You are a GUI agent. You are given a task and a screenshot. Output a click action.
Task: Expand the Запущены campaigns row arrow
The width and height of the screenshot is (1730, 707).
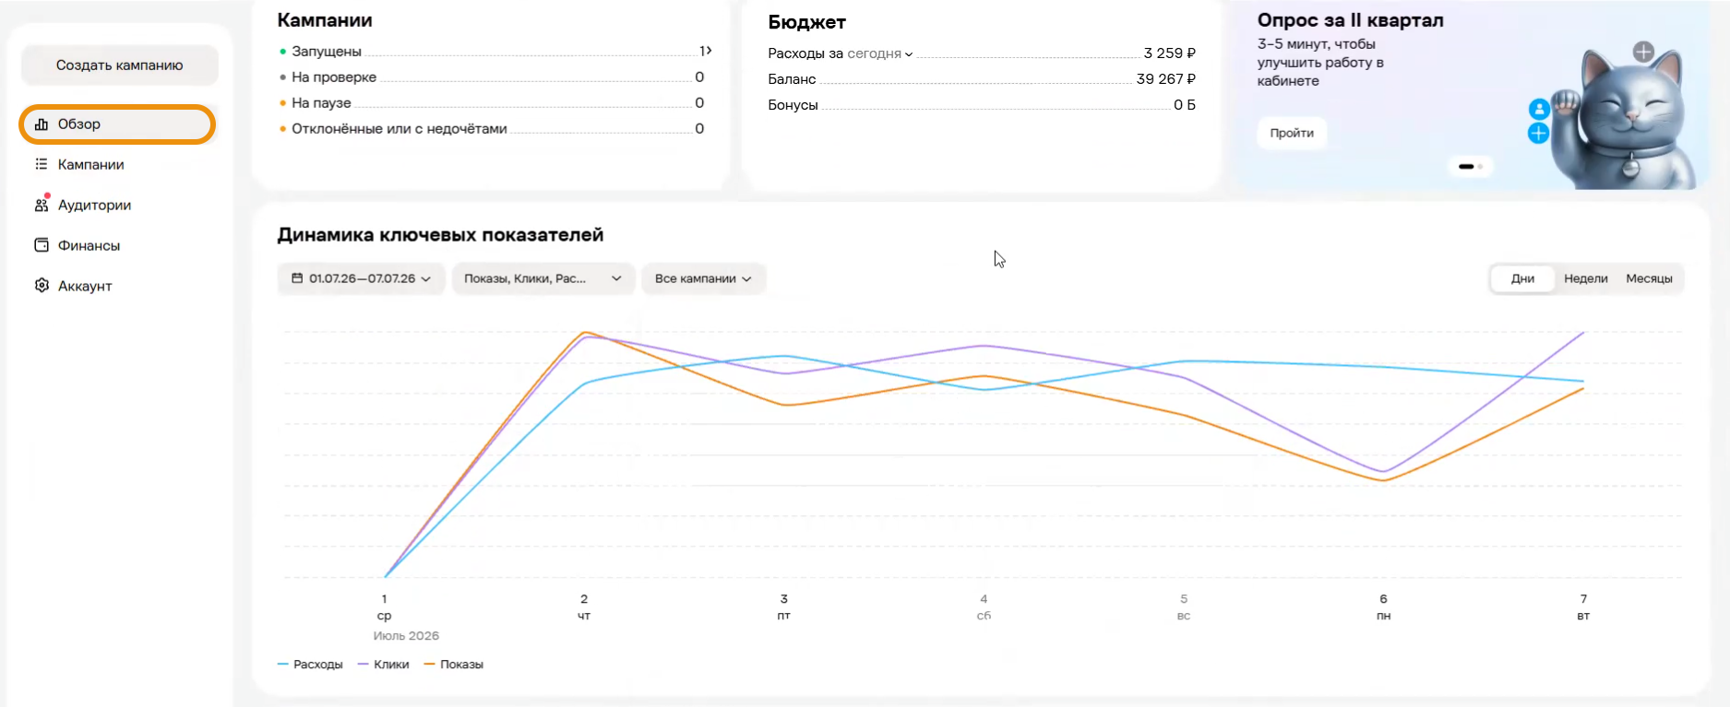tap(709, 51)
